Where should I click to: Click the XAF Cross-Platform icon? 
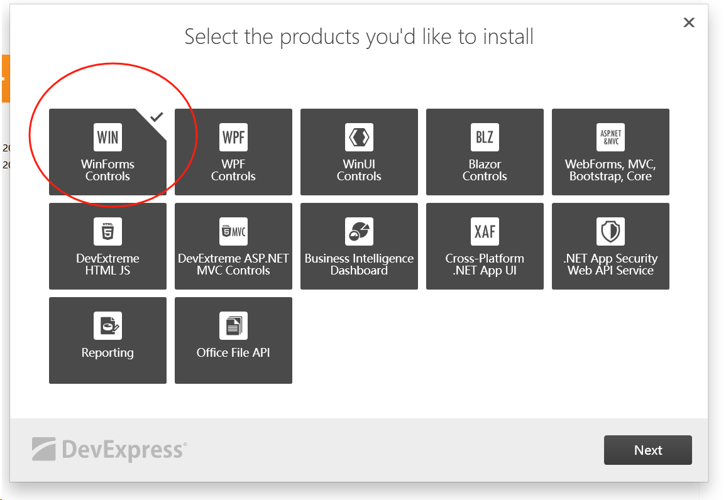pyautogui.click(x=485, y=231)
